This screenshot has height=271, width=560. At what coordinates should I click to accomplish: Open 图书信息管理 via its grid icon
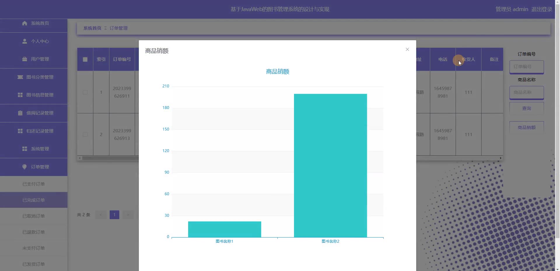point(20,95)
